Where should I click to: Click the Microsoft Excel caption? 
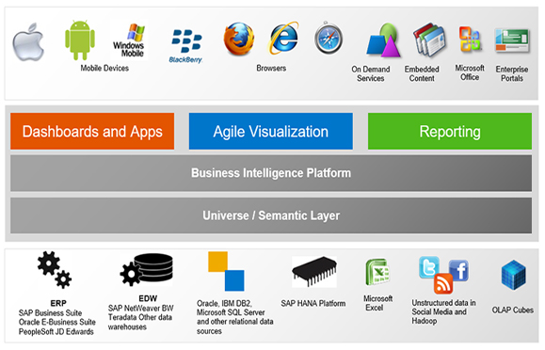(378, 303)
